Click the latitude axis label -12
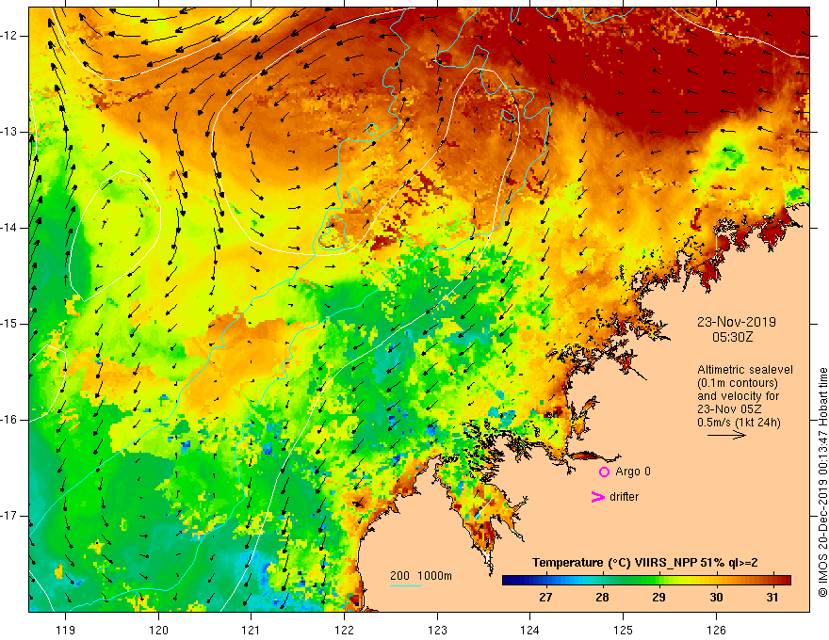Image resolution: width=829 pixels, height=640 pixels. (9, 36)
